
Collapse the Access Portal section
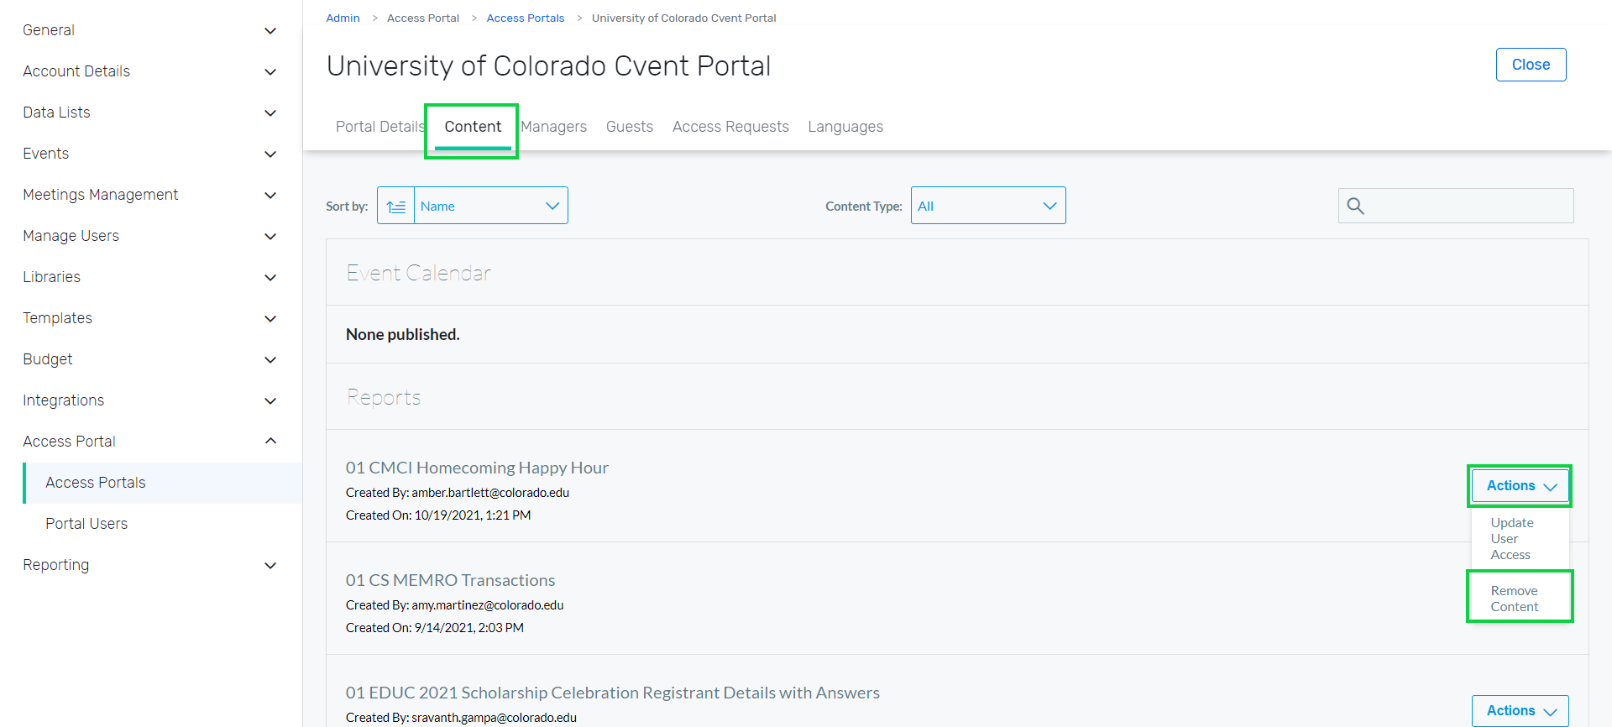click(151, 442)
